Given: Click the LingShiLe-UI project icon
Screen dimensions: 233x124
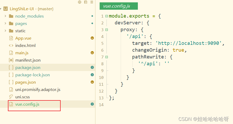Looking at the screenshot, I should point(6,9).
